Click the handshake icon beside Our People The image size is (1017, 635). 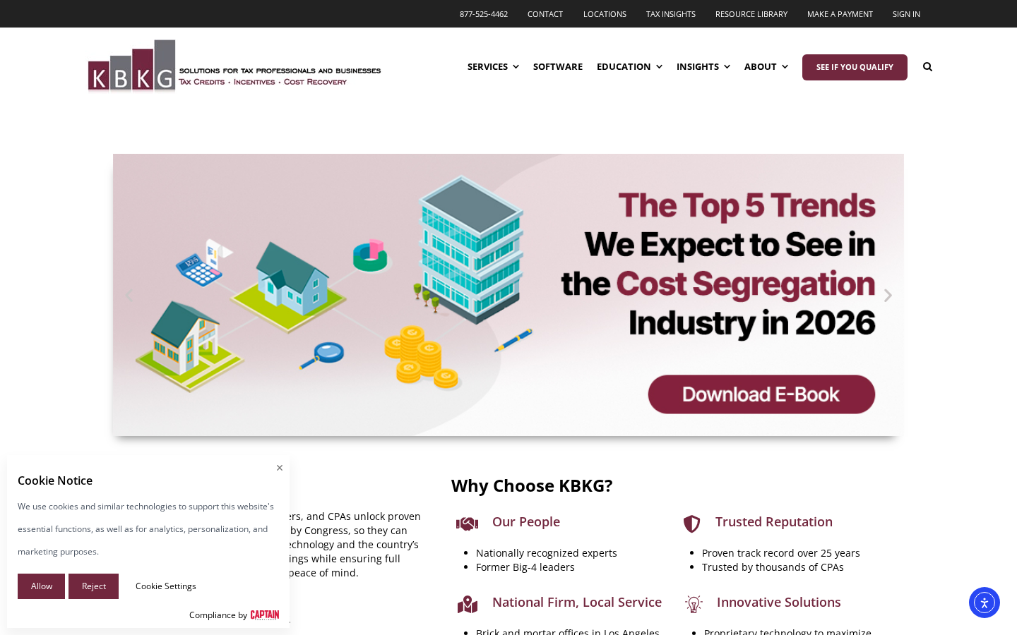point(467,524)
